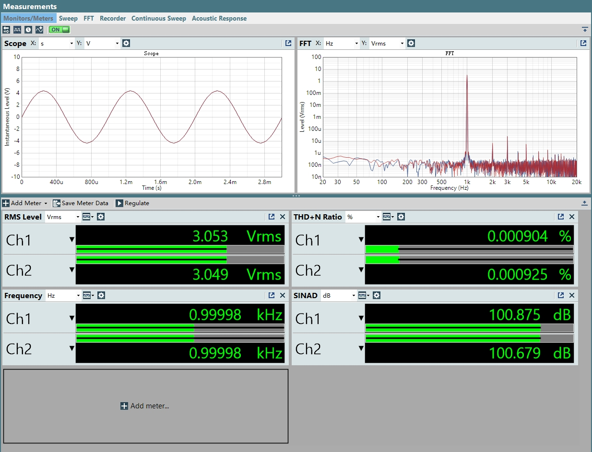Screen dimensions: 592x452
Task: Click the clock icon in monitors toolbar
Action: [28, 30]
